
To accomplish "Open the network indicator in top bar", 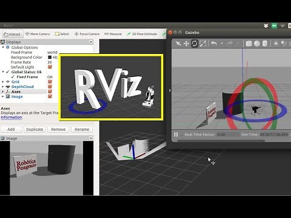I will 283,25.
